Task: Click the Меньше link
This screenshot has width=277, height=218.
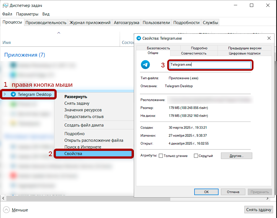Action: [x=20, y=210]
